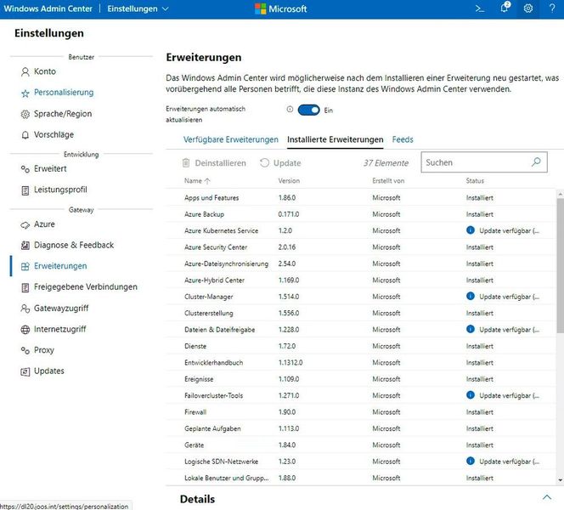
Task: Click the Azure cloud icon
Action: (25, 225)
